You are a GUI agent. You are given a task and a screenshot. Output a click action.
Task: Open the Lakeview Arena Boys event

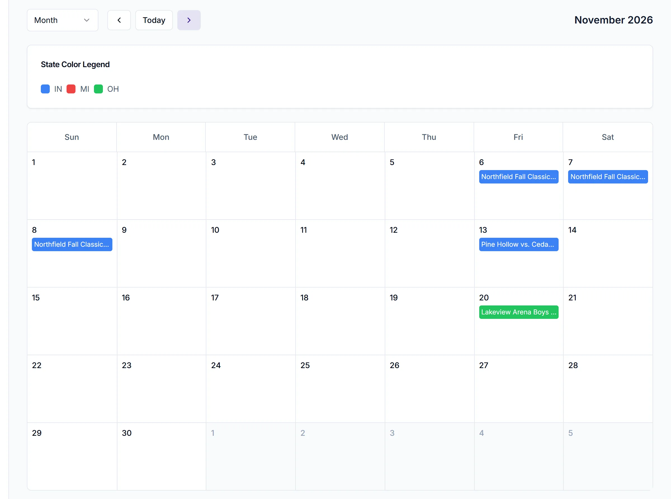[519, 312]
